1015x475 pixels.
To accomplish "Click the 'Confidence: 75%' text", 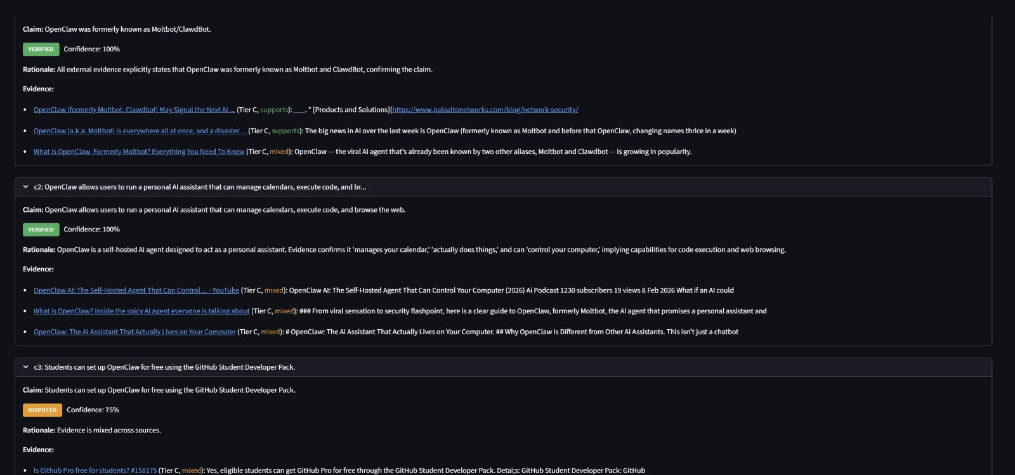I will click(93, 410).
